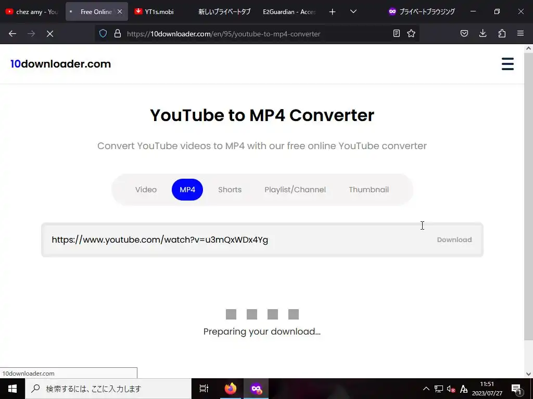Open the extensions puzzle icon
This screenshot has width=533, height=399.
click(x=502, y=34)
